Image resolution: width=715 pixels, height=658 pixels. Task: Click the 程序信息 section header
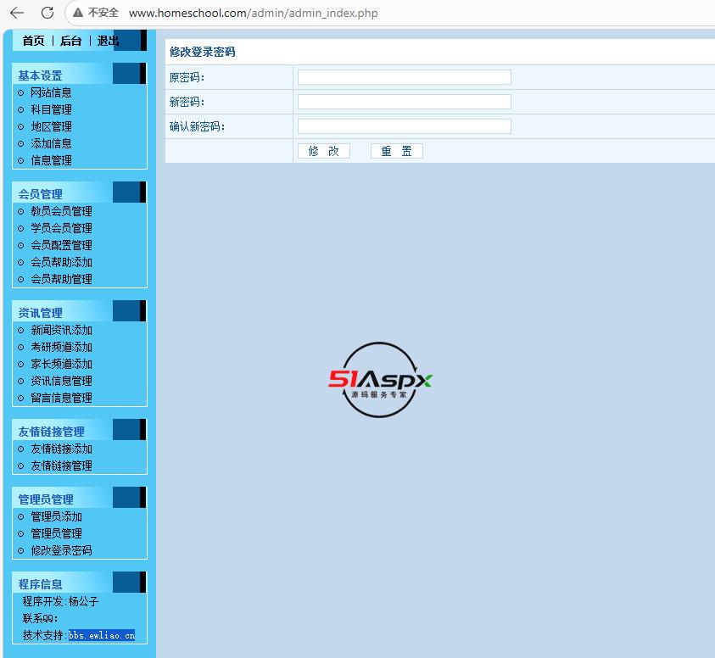tap(40, 584)
